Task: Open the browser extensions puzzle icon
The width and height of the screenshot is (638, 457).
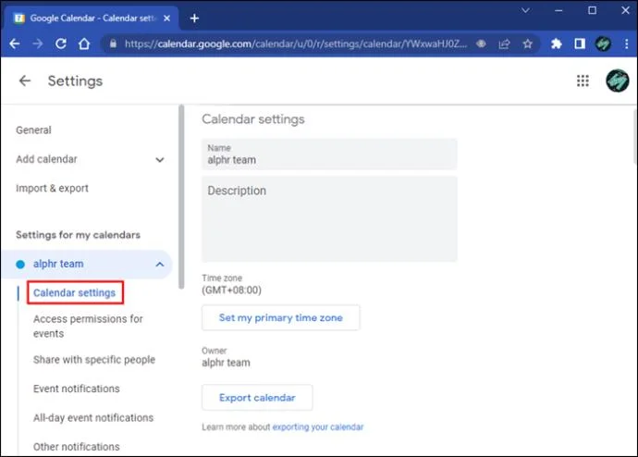Action: (x=557, y=43)
